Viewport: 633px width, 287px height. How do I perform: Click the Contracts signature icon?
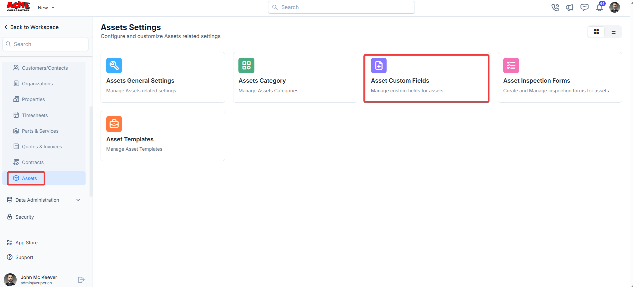pyautogui.click(x=16, y=162)
